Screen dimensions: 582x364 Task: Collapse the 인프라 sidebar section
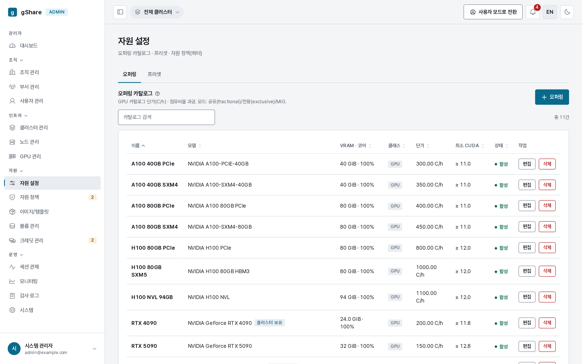coord(18,115)
